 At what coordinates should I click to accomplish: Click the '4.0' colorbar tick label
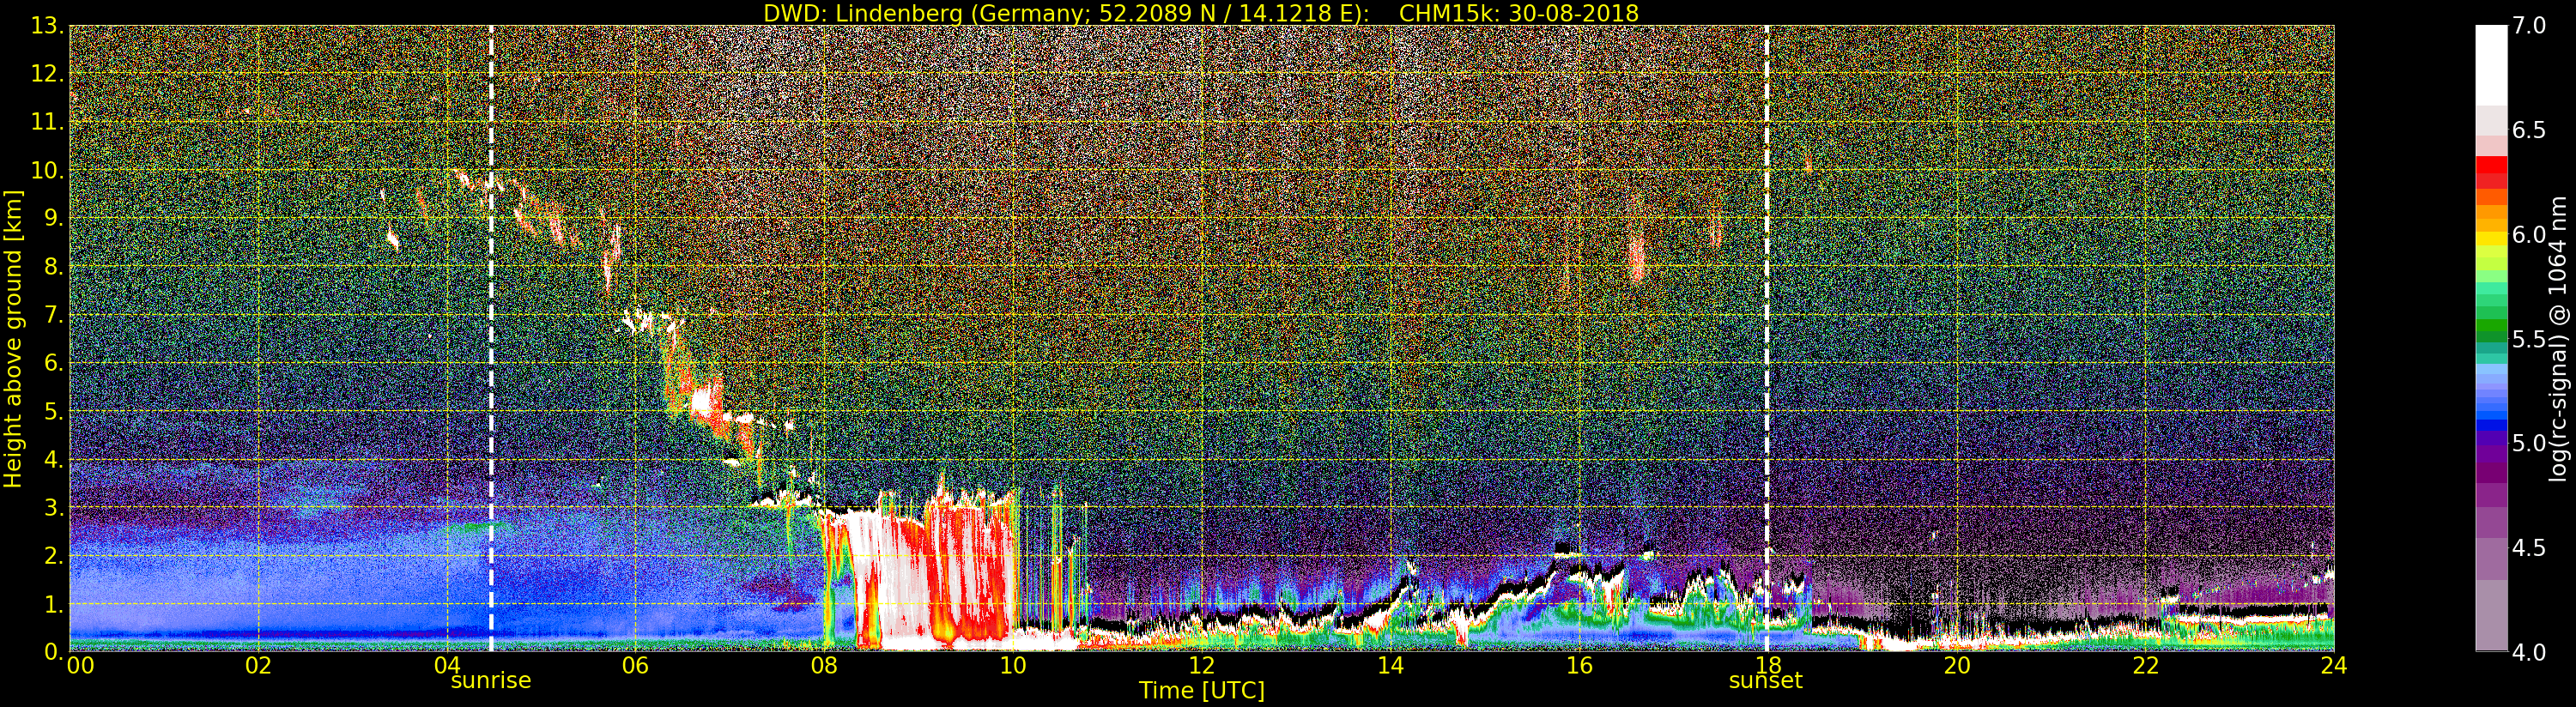click(2529, 652)
